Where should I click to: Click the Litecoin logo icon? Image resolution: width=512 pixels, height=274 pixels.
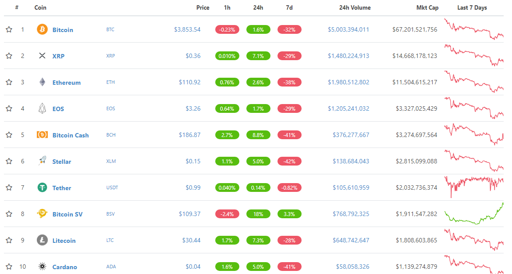[x=42, y=240]
